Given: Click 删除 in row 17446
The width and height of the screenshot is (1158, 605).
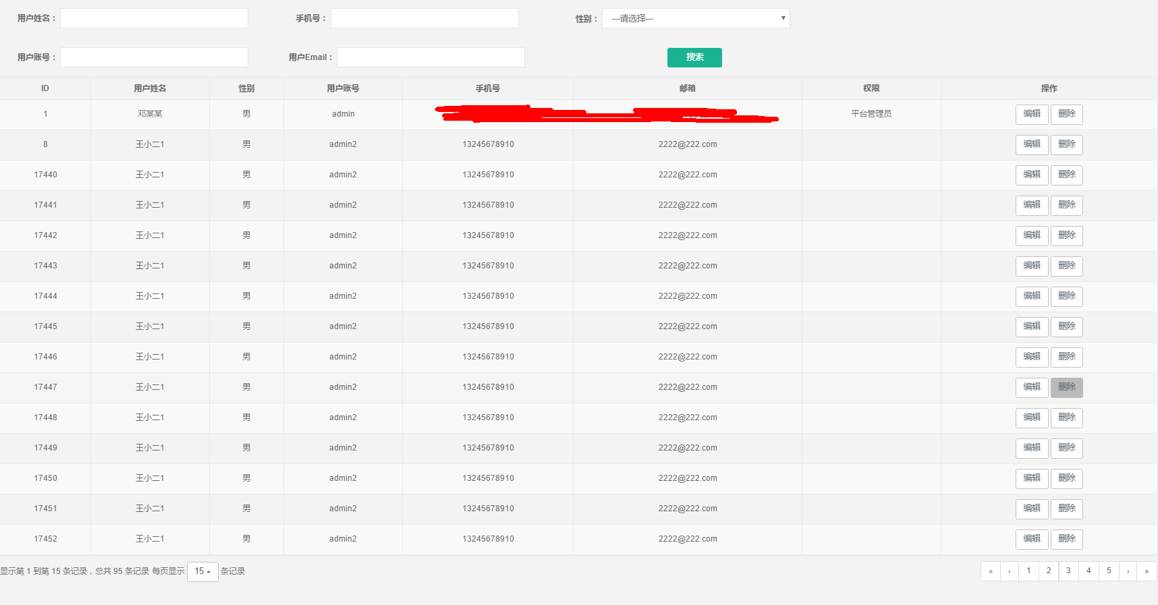Looking at the screenshot, I should pyautogui.click(x=1067, y=357).
